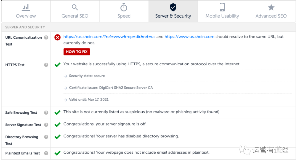Click the red failed-test X icon
Image resolution: width=298 pixels, height=163 pixels.
[57, 38]
